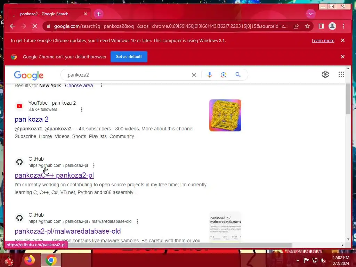Open the pankoza2-pl/malwaredatabase-old link
The height and width of the screenshot is (267, 356).
pyautogui.click(x=68, y=231)
